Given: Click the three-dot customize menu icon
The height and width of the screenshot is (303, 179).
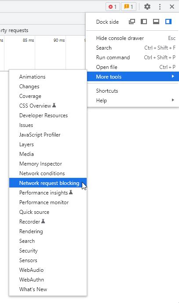Looking at the screenshot, I should pyautogui.click(x=160, y=7).
